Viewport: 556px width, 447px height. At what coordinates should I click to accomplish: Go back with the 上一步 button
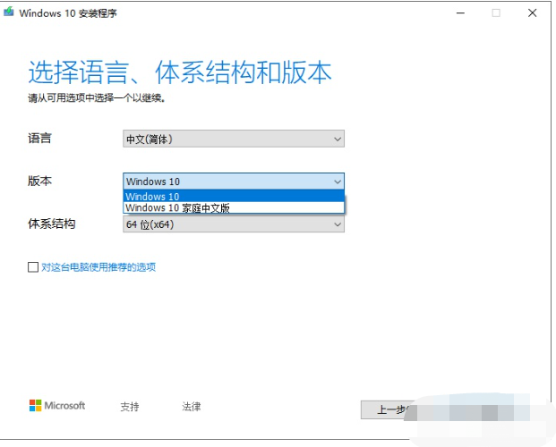[x=389, y=409]
